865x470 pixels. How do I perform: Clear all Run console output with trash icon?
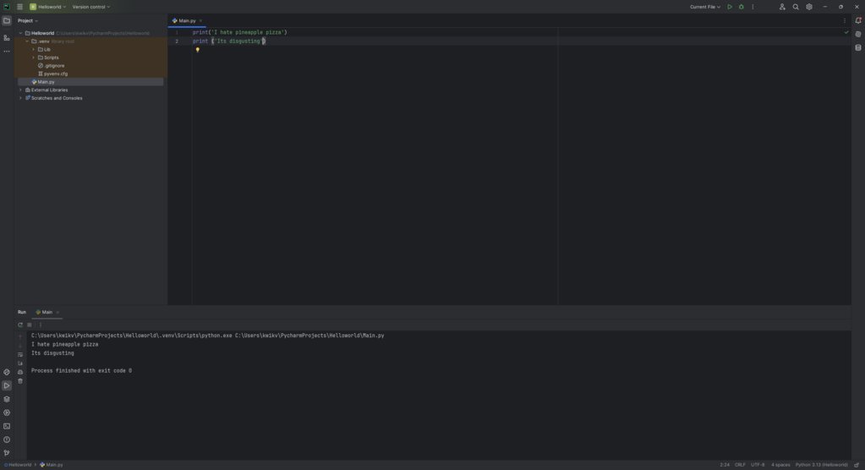point(20,381)
